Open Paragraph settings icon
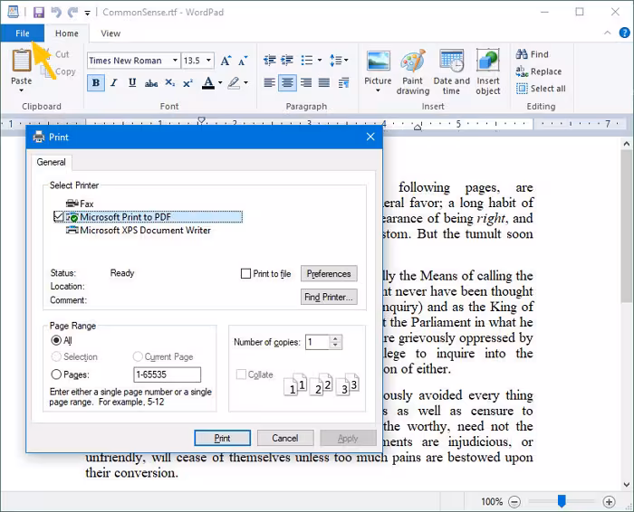This screenshot has width=634, height=512. [x=343, y=83]
